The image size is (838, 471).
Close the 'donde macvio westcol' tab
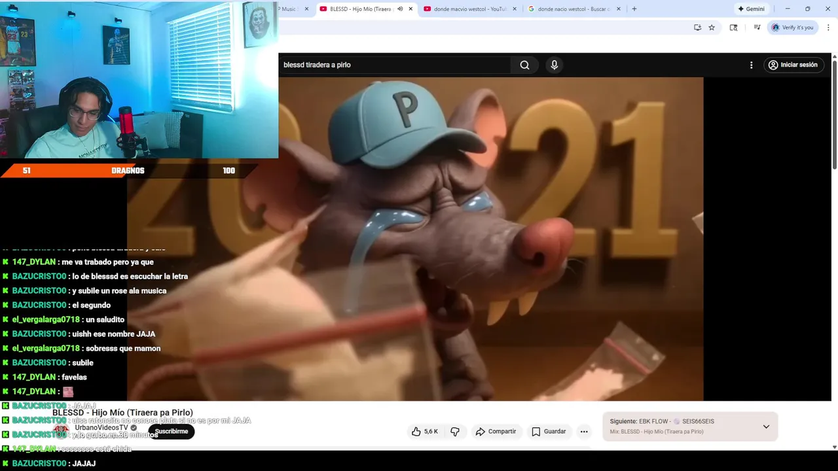515,9
